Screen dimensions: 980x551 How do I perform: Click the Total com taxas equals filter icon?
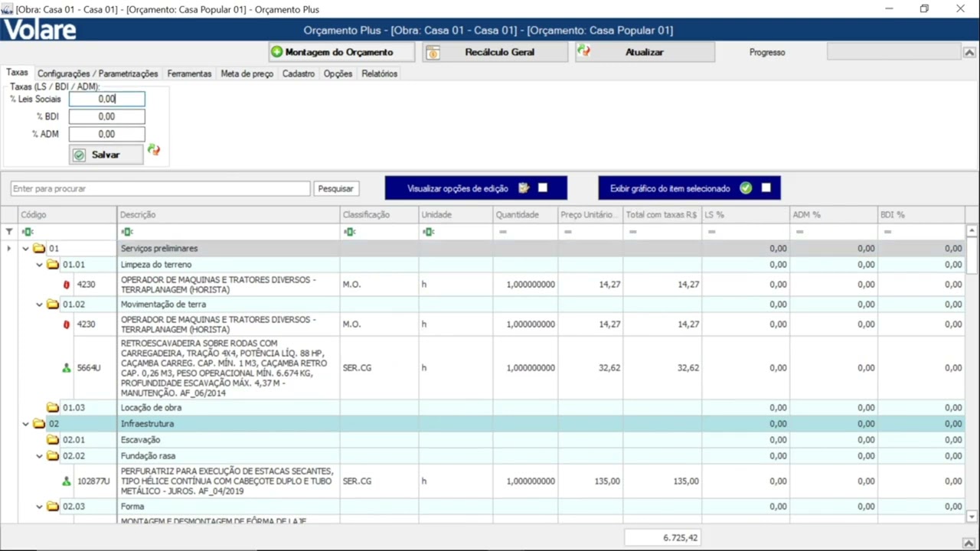[633, 232]
